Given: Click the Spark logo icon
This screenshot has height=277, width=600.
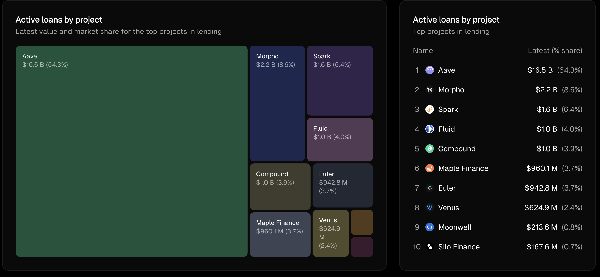Looking at the screenshot, I should 429,109.
